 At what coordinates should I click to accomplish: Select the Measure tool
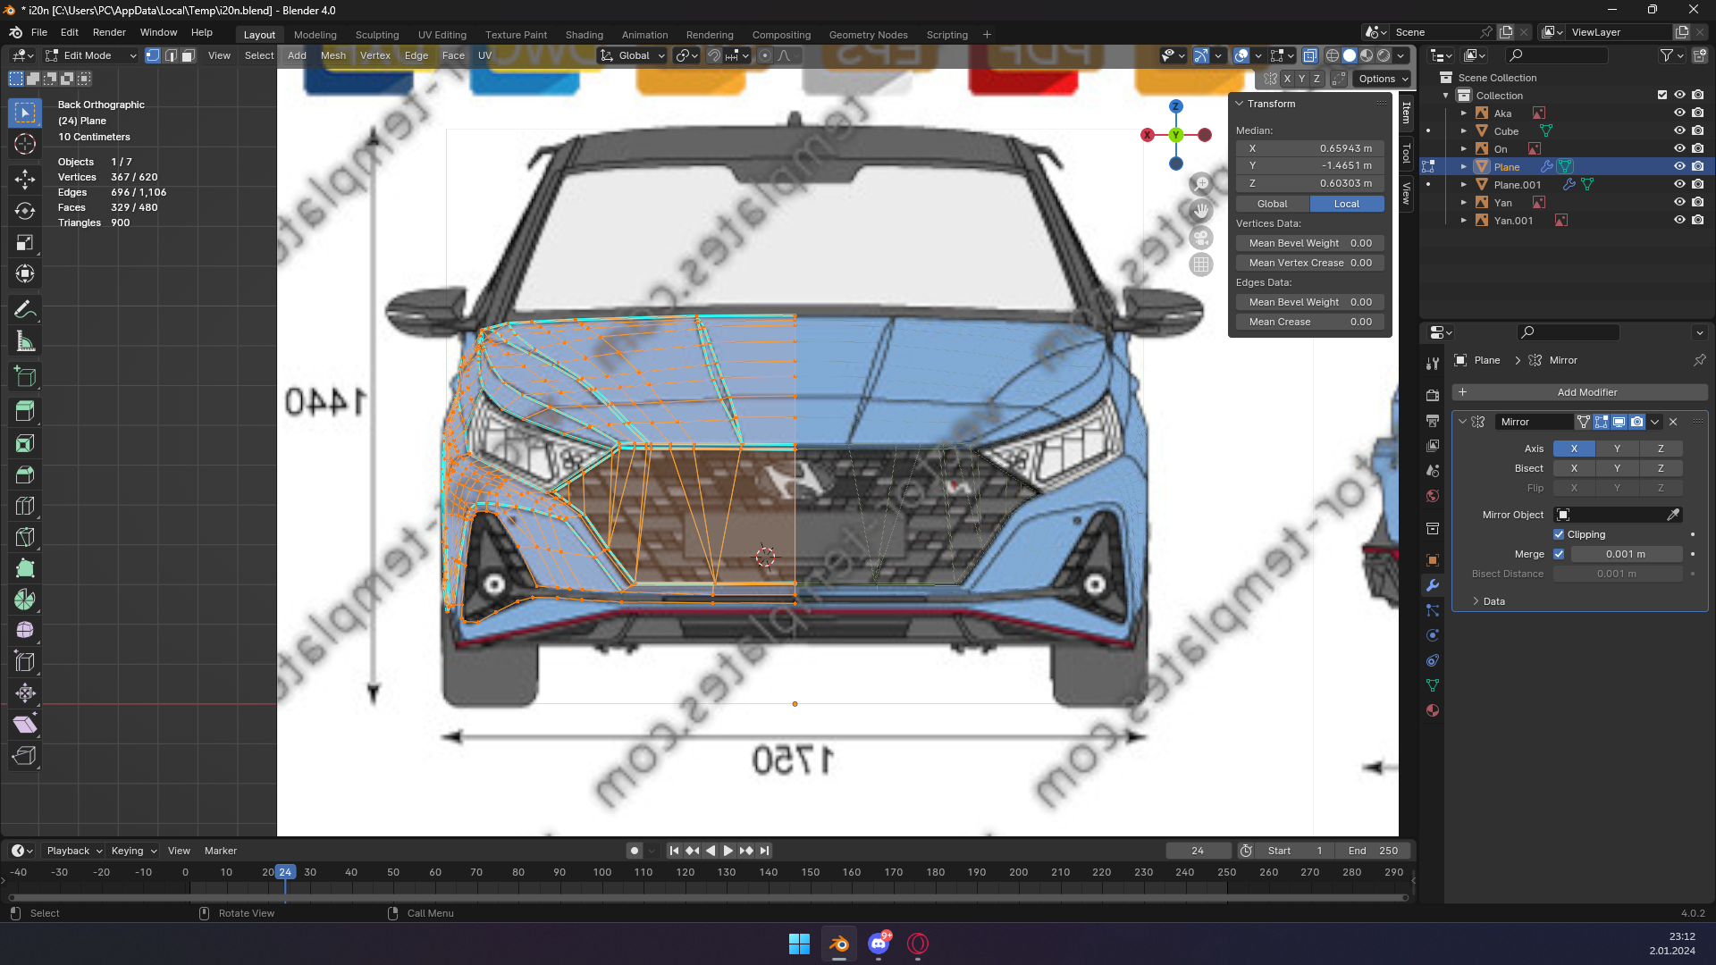[x=25, y=342]
